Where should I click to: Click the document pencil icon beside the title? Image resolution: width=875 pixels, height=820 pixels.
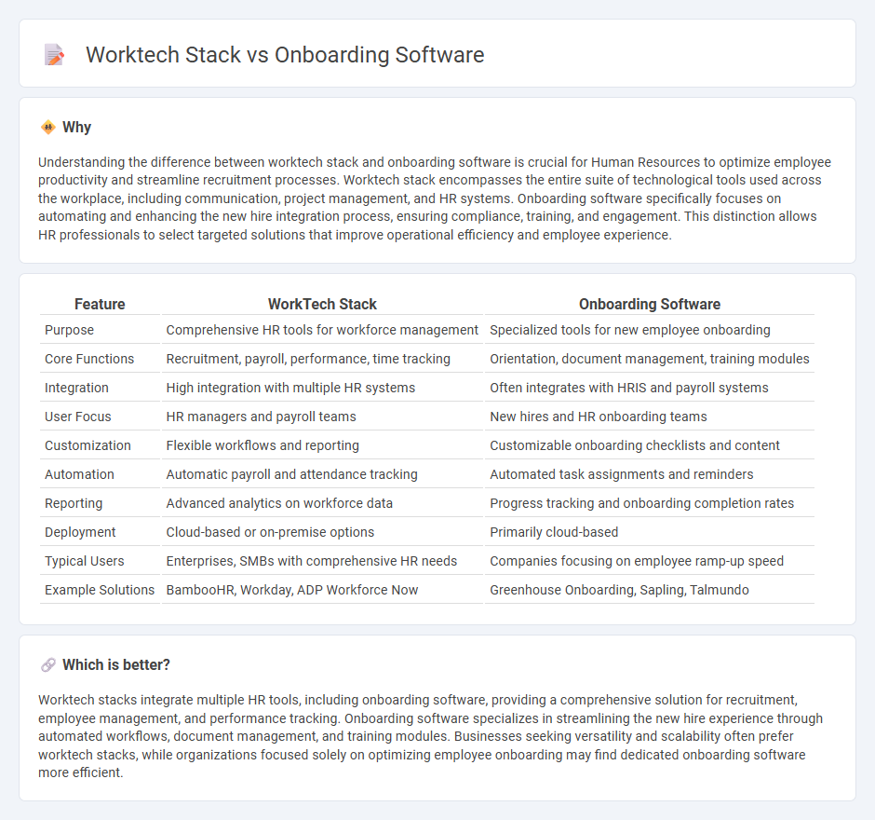click(x=54, y=55)
